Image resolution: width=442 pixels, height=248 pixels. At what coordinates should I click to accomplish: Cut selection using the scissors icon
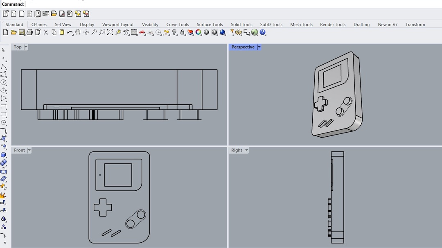coord(46,32)
